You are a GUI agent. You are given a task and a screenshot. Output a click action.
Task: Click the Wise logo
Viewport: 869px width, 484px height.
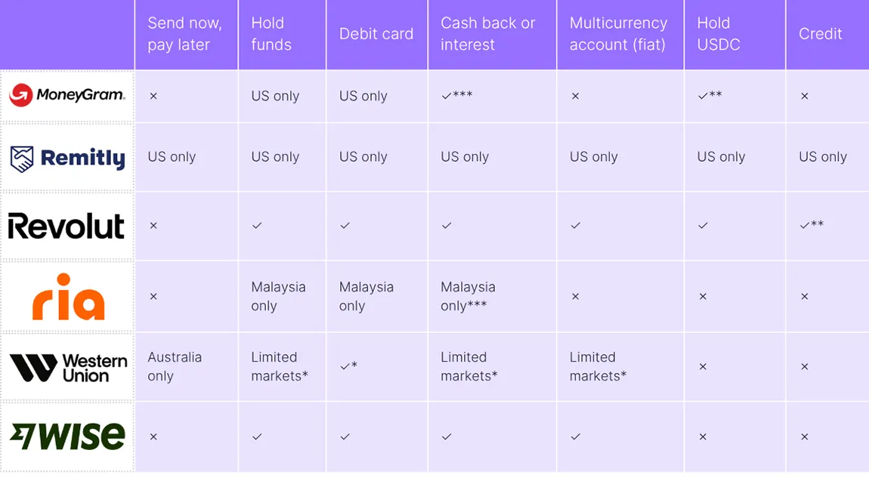pos(67,436)
